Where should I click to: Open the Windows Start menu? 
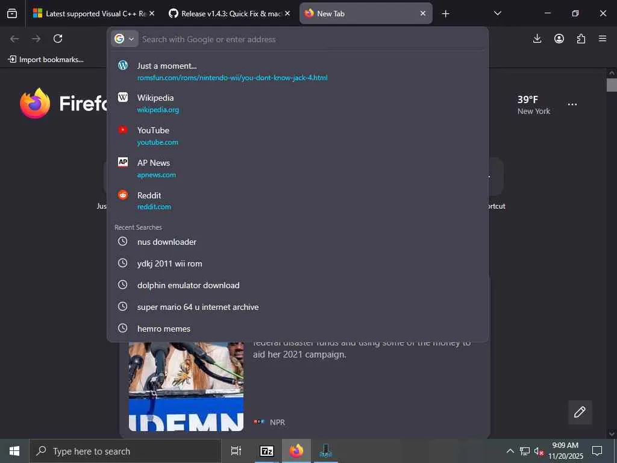click(14, 451)
